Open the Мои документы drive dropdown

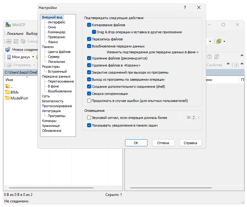click(33, 57)
